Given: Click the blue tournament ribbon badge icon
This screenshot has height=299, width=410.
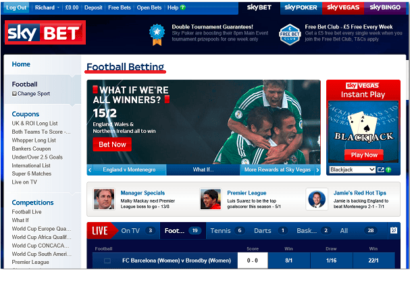Looking at the screenshot, I should [157, 34].
